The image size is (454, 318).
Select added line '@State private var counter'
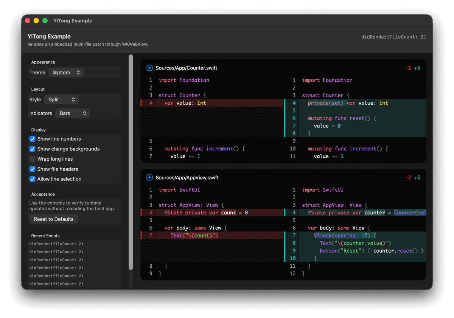click(355, 213)
